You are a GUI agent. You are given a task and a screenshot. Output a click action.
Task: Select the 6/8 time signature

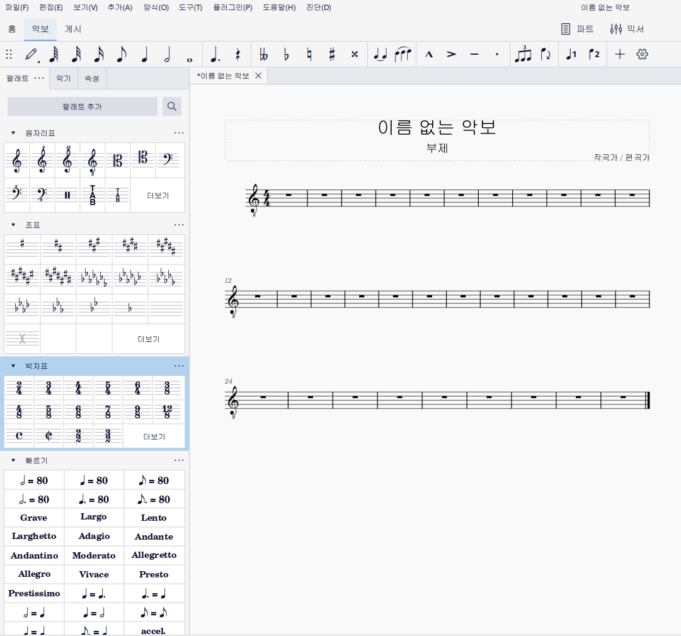(x=78, y=411)
